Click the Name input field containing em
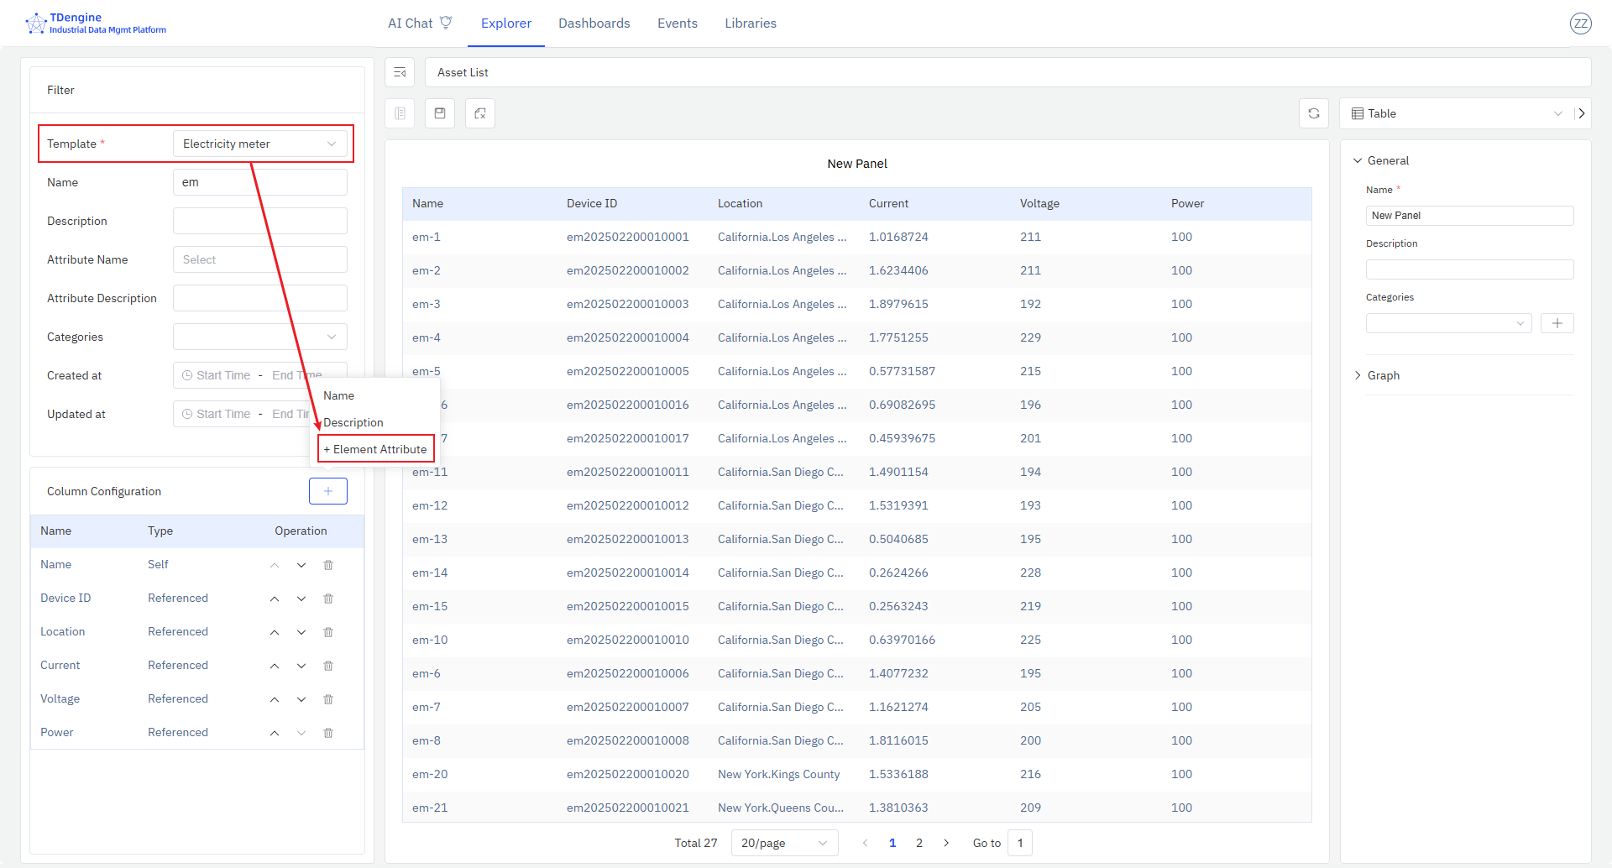The width and height of the screenshot is (1612, 868). 259,181
